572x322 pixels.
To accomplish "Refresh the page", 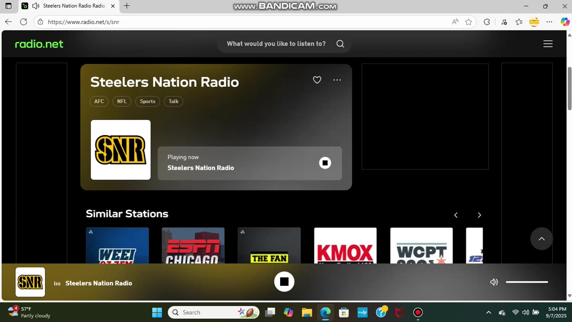I will coord(24,22).
